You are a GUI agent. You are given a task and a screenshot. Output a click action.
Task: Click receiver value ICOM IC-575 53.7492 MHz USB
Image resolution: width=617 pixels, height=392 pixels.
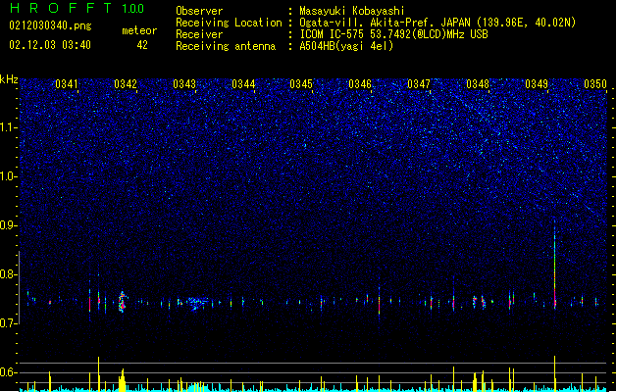point(394,34)
